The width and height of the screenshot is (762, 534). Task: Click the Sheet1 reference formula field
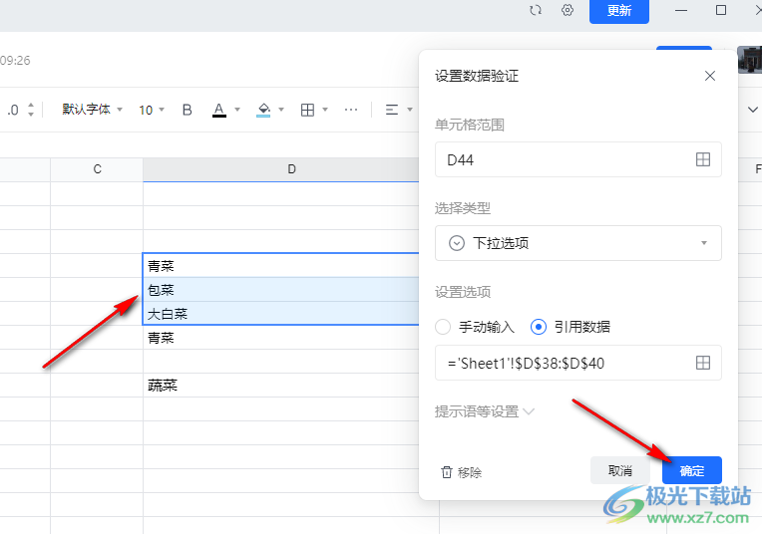tap(578, 363)
